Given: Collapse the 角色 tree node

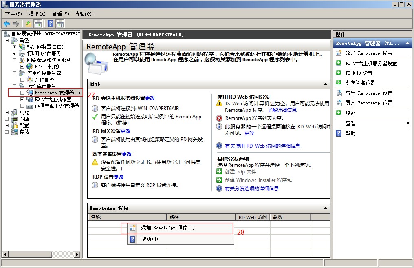Looking at the screenshot, I should coord(7,40).
